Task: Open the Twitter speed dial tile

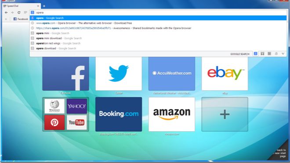Action: (x=119, y=74)
